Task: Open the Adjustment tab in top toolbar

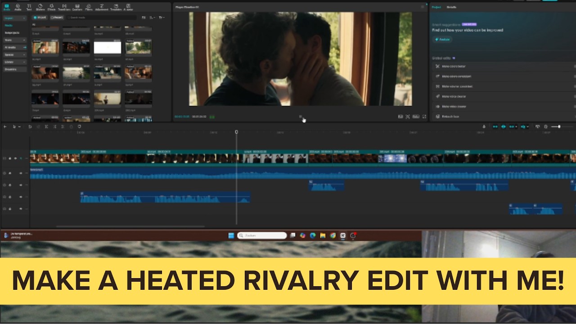Action: 102,7
